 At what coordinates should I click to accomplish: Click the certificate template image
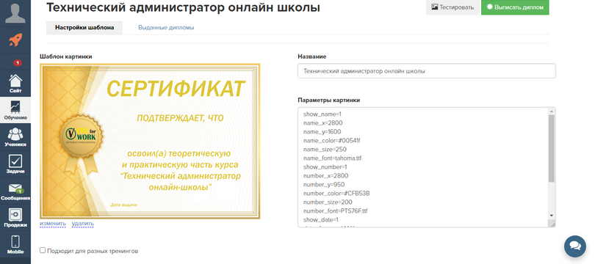[150, 142]
